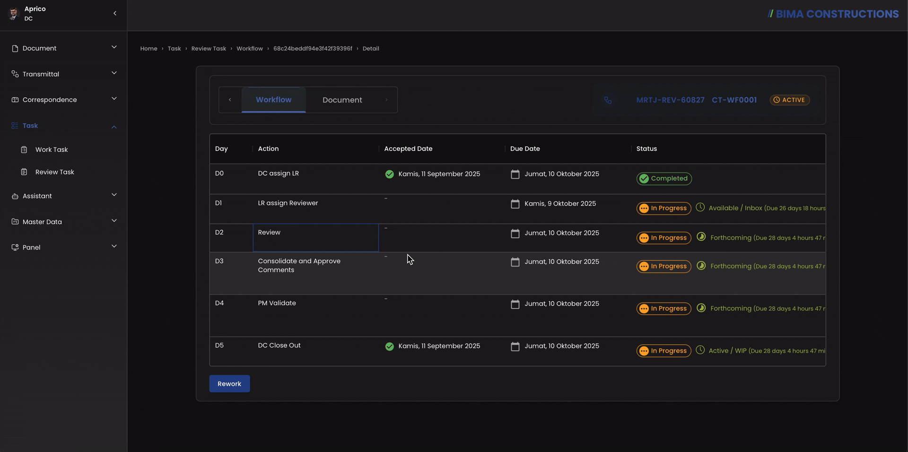Click the Assistant robot icon in sidebar
The width and height of the screenshot is (908, 452).
point(15,196)
